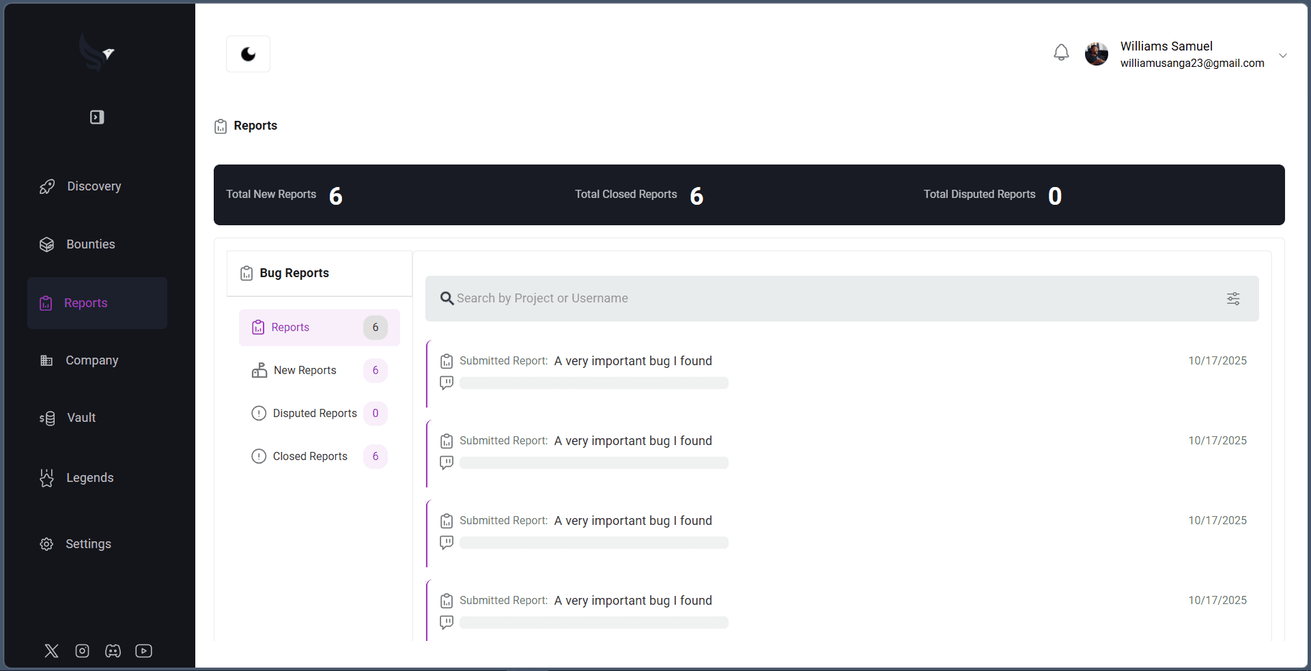
Task: Click the Total New Reports stat
Action: pyautogui.click(x=284, y=195)
